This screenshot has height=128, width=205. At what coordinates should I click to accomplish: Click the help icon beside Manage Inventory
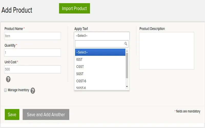click(x=33, y=91)
